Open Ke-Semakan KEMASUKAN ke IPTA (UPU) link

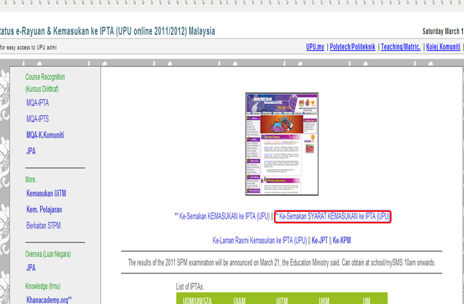coord(222,216)
